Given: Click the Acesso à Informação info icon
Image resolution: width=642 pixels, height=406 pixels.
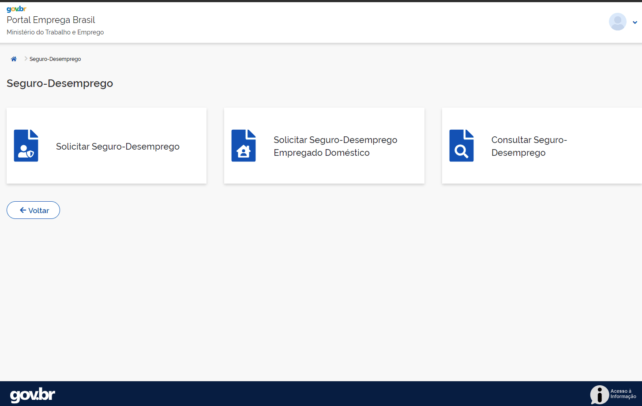Looking at the screenshot, I should tap(599, 395).
